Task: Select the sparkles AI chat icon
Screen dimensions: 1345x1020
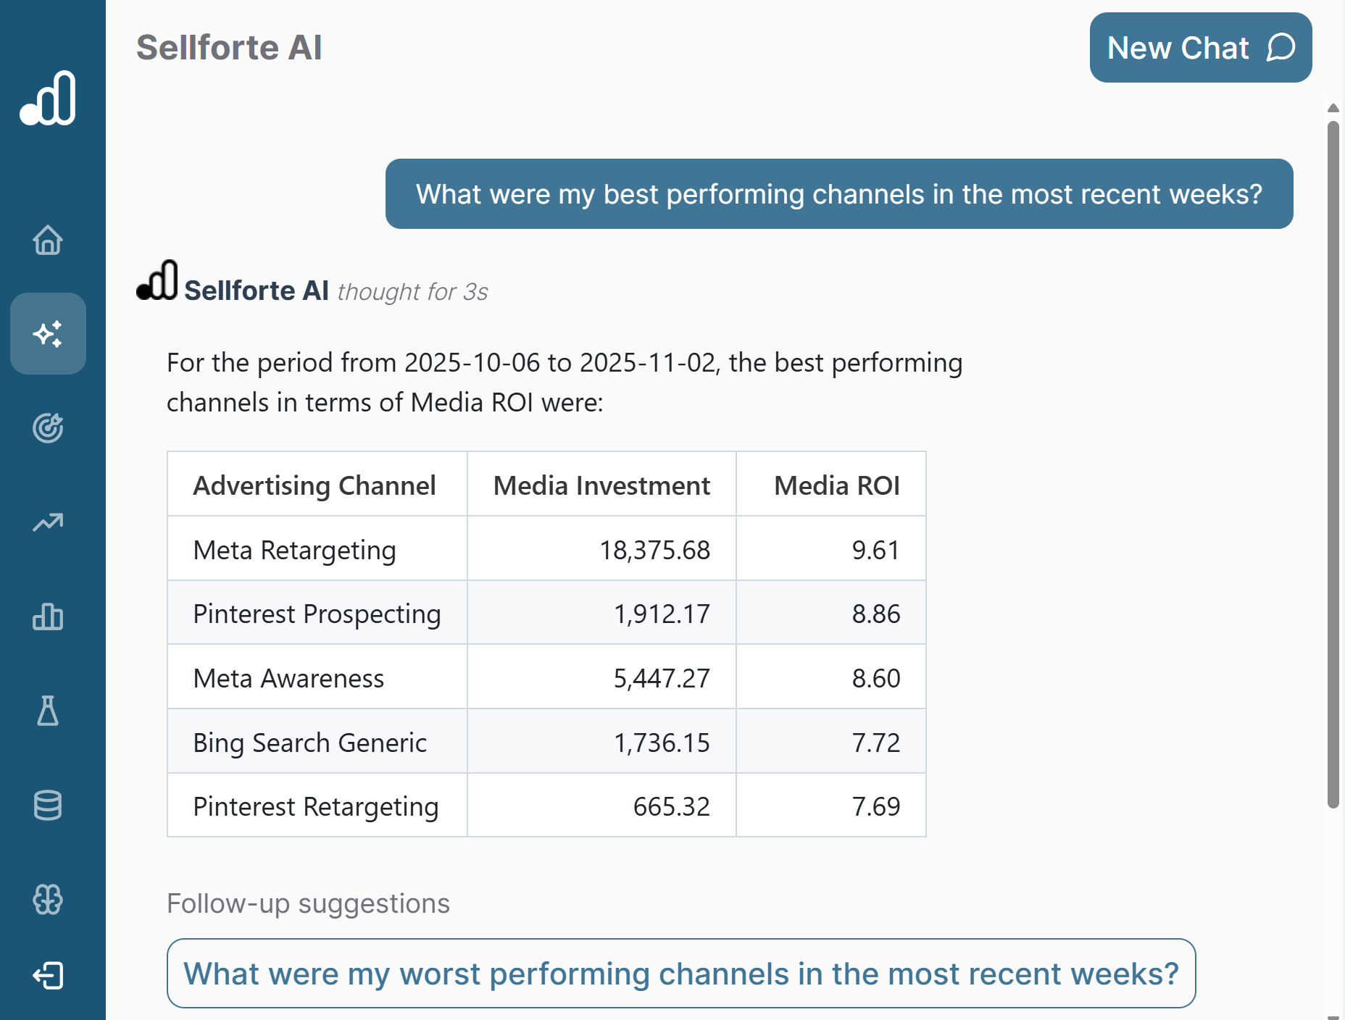Action: (48, 334)
